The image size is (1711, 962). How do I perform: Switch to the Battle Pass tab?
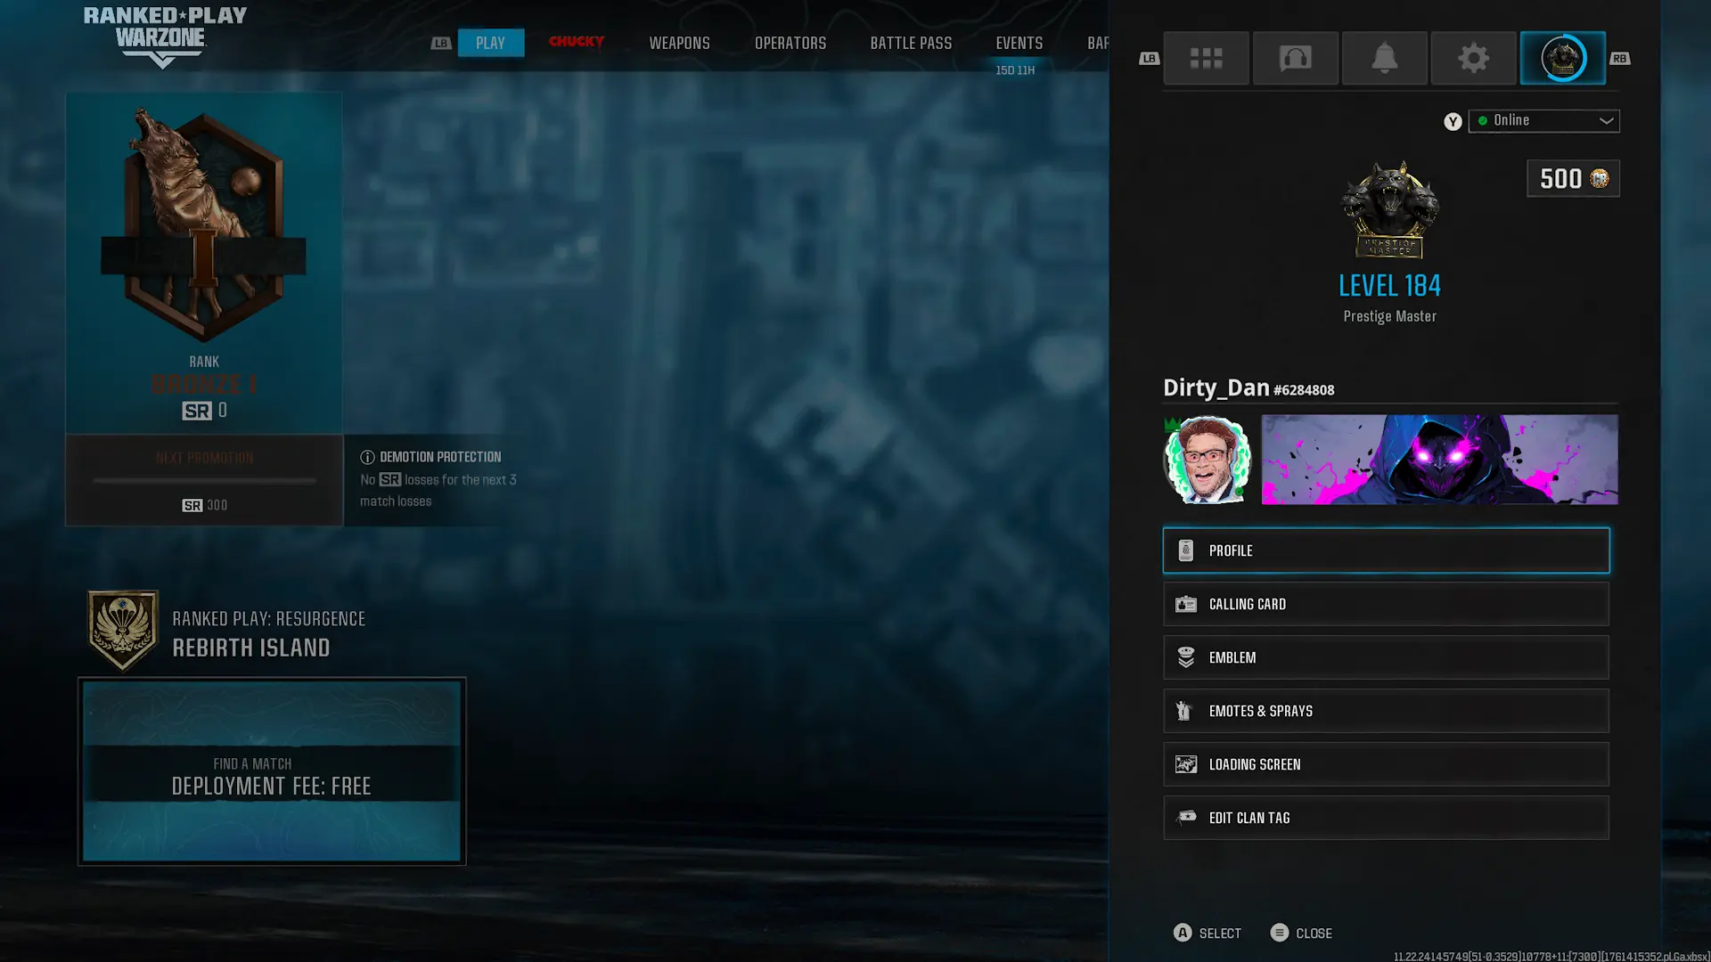[x=911, y=43]
